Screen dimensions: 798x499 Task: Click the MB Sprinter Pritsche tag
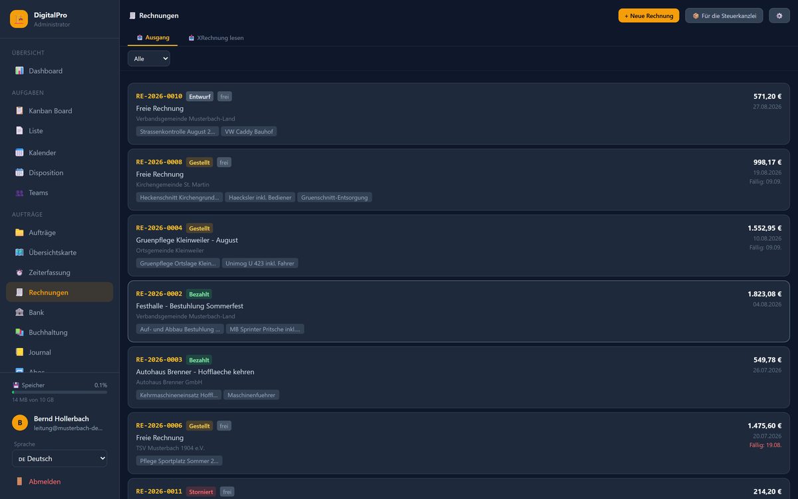click(265, 329)
